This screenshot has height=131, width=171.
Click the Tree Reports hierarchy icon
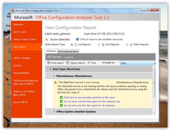[x=103, y=45]
